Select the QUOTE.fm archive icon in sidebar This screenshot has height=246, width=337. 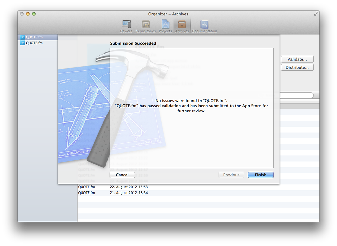[x=23, y=37]
